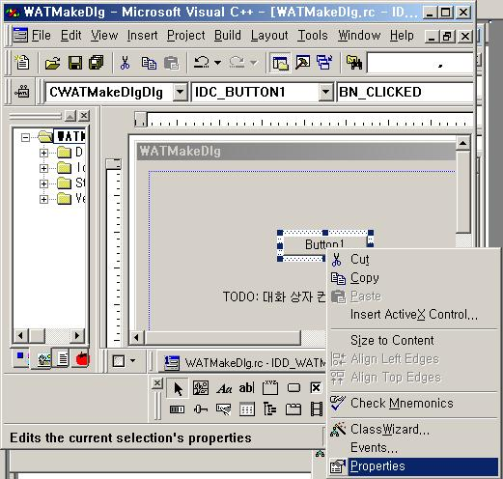Open the dropdown arrow beside dialog toolbar square button

pyautogui.click(x=132, y=360)
